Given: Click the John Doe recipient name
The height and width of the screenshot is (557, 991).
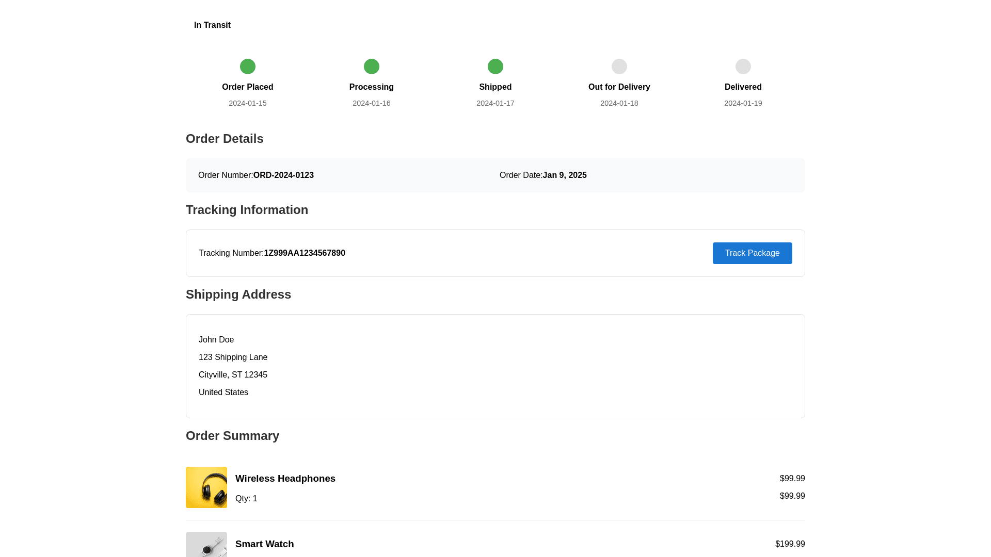Looking at the screenshot, I should [216, 340].
